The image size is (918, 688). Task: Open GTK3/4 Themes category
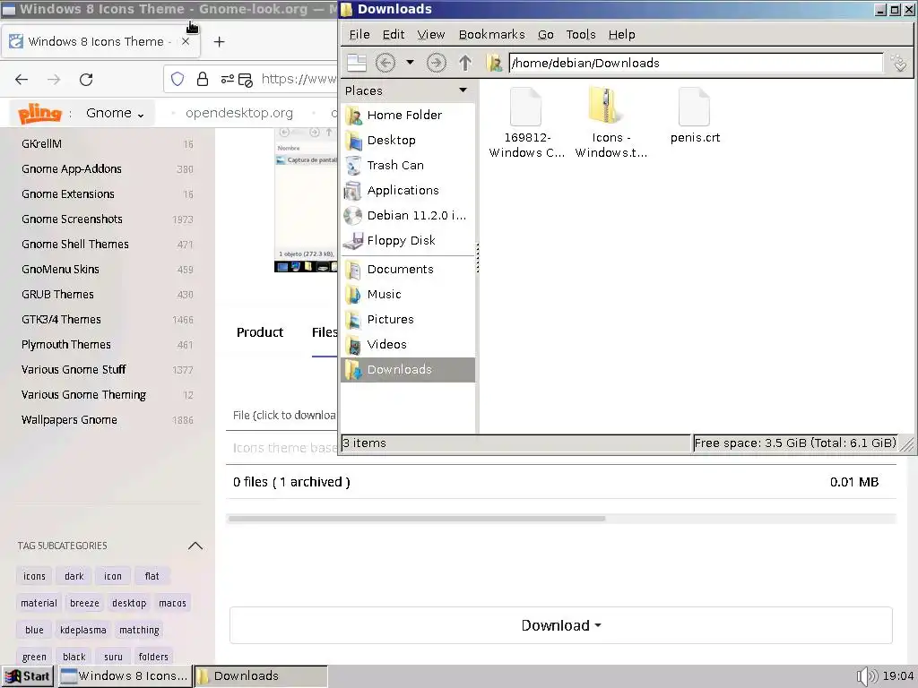pos(61,320)
